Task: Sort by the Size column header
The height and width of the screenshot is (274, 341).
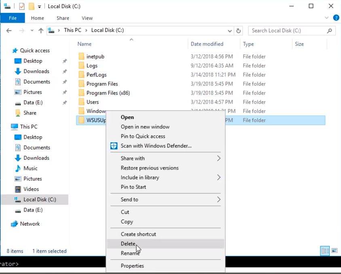Action: coord(299,44)
